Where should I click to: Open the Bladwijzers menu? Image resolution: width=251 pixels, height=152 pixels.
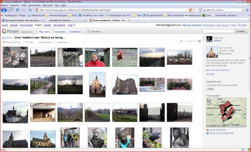[x=48, y=5]
